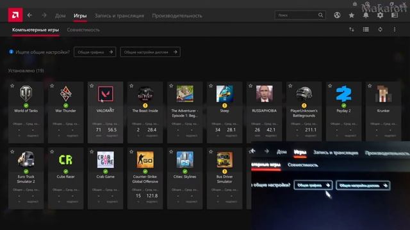410x230 pixels.
Task: Open War Thunder game icon
Action: pyautogui.click(x=65, y=94)
